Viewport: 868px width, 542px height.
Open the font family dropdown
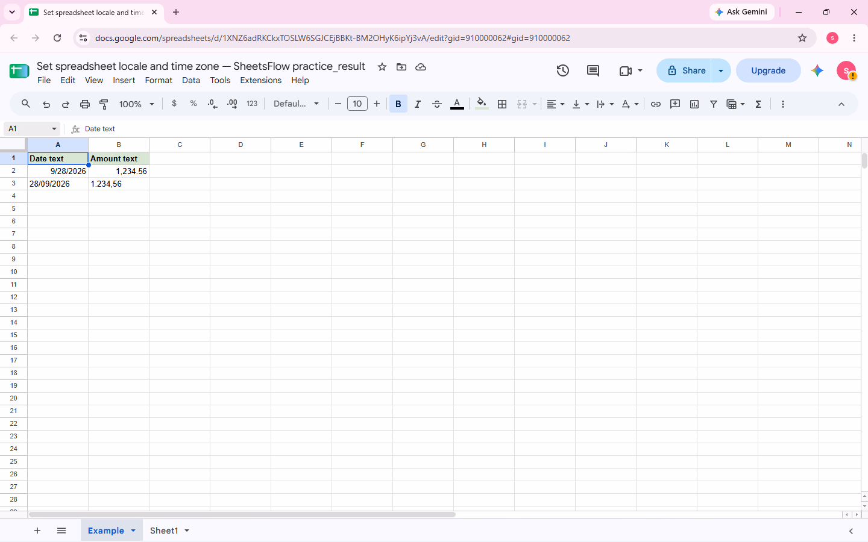tap(296, 104)
